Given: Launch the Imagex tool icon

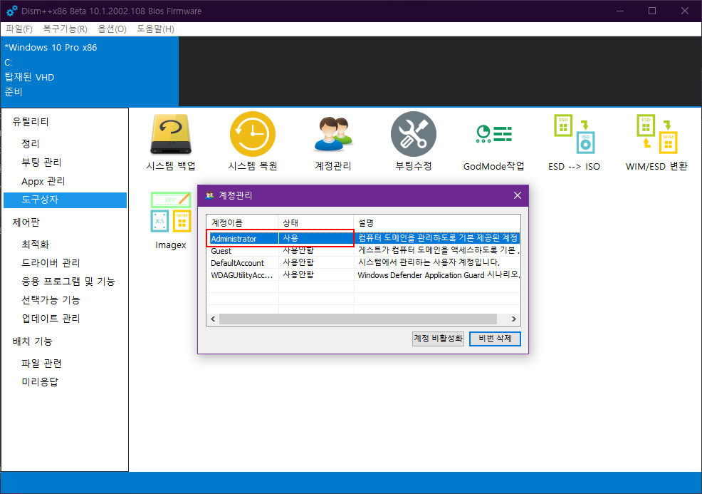Looking at the screenshot, I should tap(171, 212).
